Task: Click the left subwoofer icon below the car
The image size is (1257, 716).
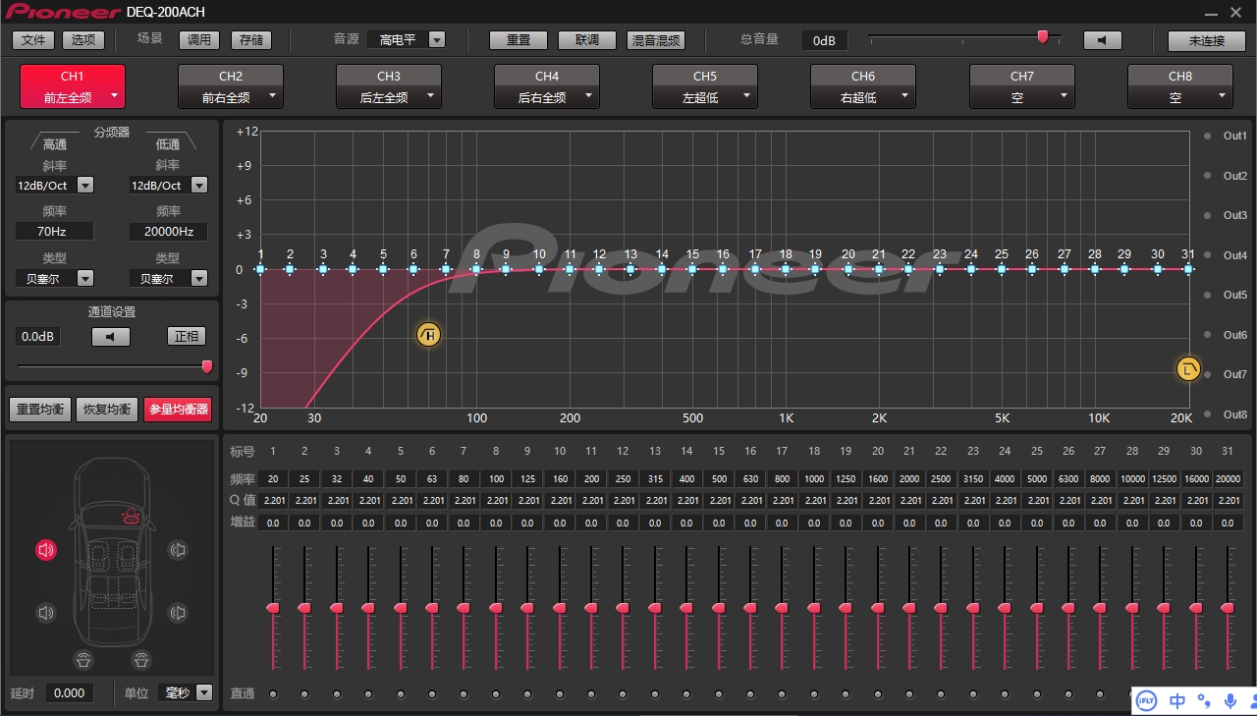Action: 83,659
